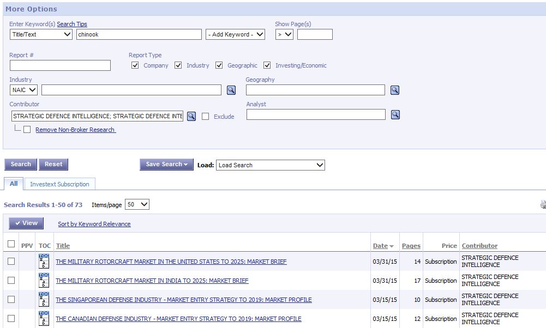
Task: Open the Title/Text keyword field dropdown
Action: tap(41, 34)
